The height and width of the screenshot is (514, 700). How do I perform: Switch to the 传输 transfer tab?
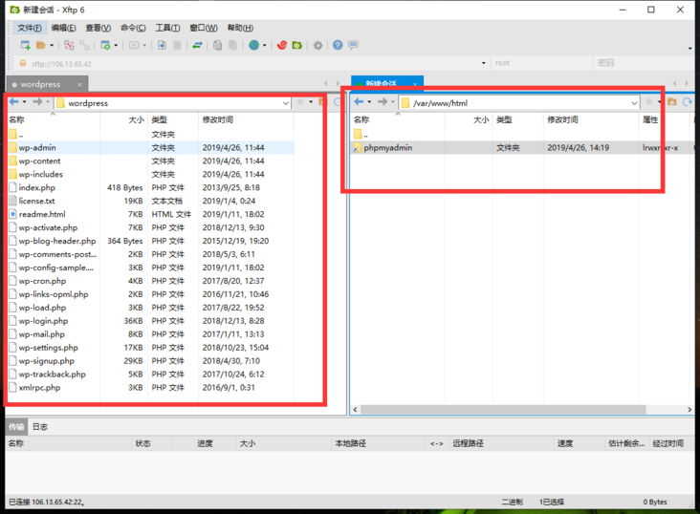pos(16,427)
